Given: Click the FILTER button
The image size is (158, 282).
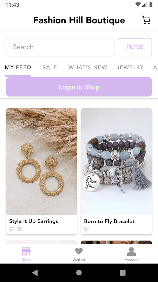Looking at the screenshot, I should click(135, 47).
